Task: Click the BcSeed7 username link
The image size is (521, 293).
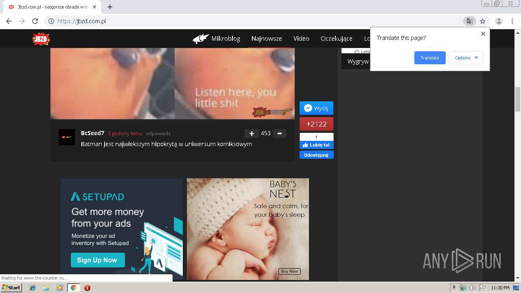Action: pos(93,133)
